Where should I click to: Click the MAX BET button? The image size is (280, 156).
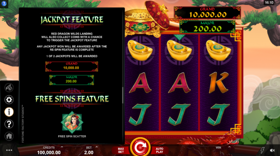(x=121, y=150)
